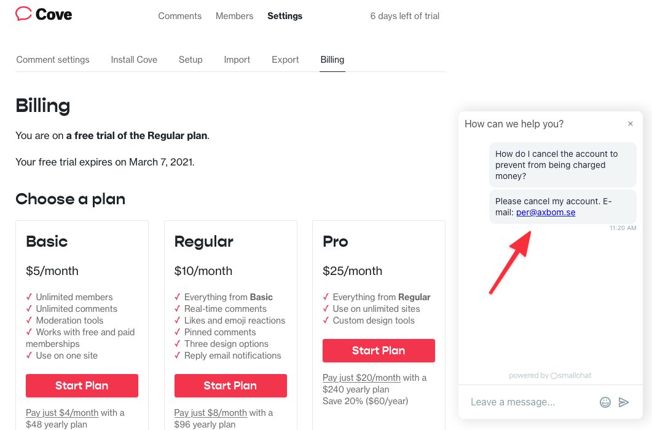The width and height of the screenshot is (652, 430).
Task: Open the Export tab
Action: pos(285,60)
